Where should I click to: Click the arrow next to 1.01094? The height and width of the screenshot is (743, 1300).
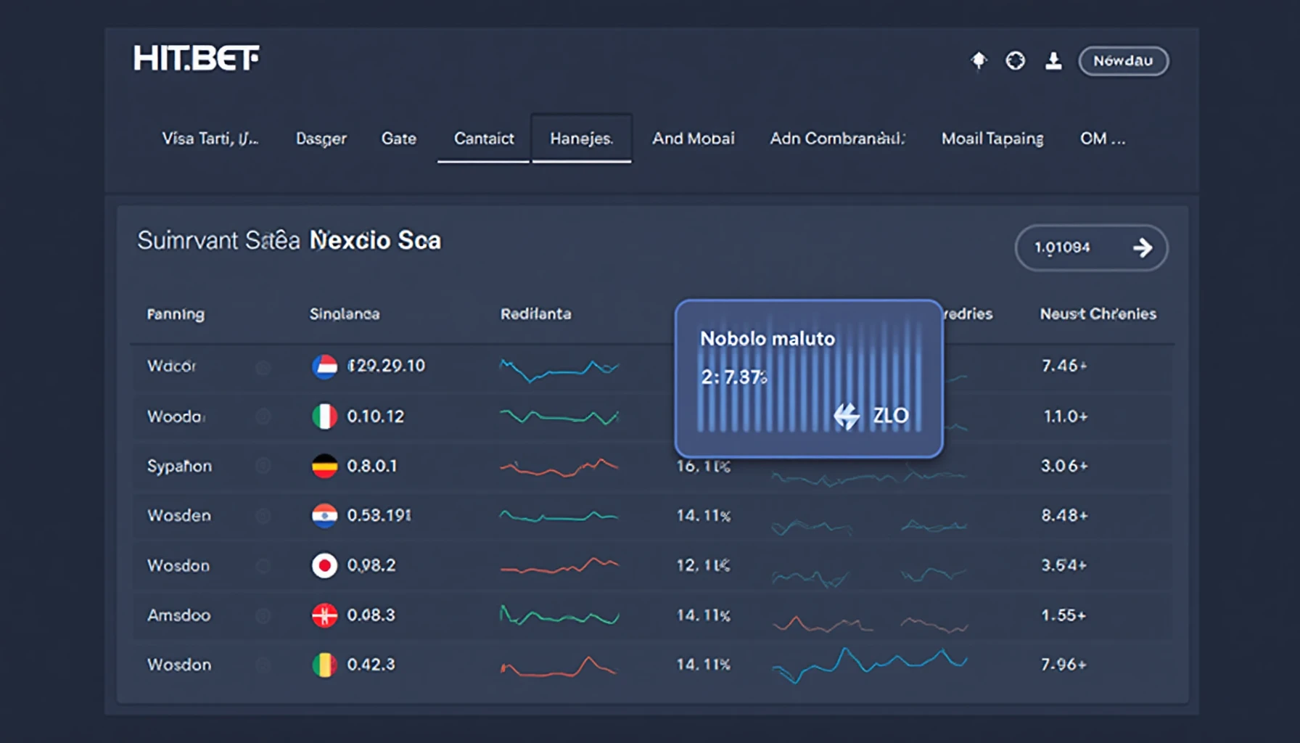(1143, 248)
